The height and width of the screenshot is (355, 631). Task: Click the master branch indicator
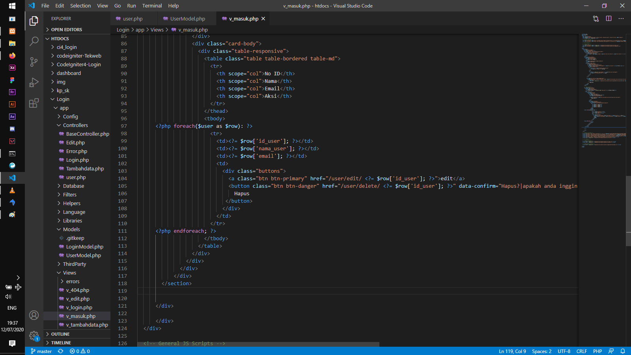pyautogui.click(x=41, y=351)
